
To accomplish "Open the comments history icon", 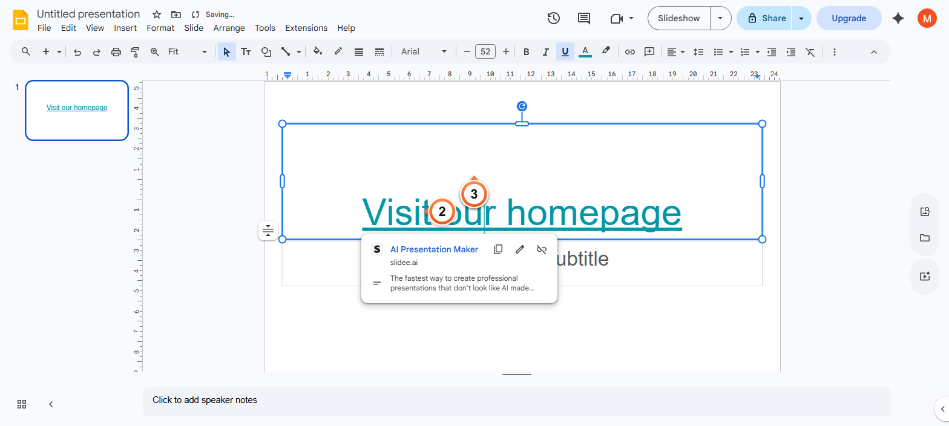I will (584, 18).
